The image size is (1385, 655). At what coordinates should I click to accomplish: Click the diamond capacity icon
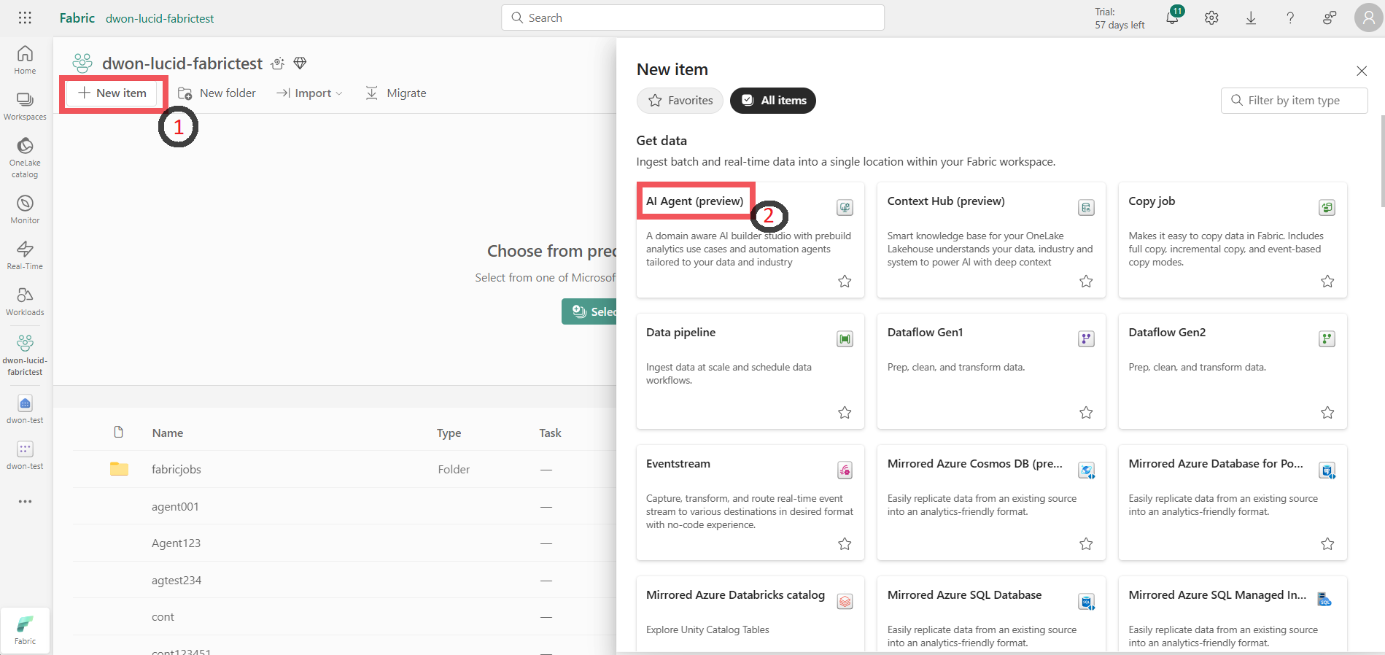coord(300,63)
